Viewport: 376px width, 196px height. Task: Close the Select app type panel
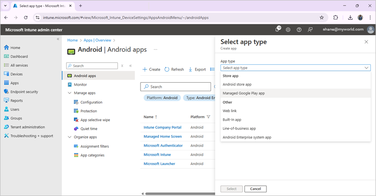pyautogui.click(x=366, y=42)
